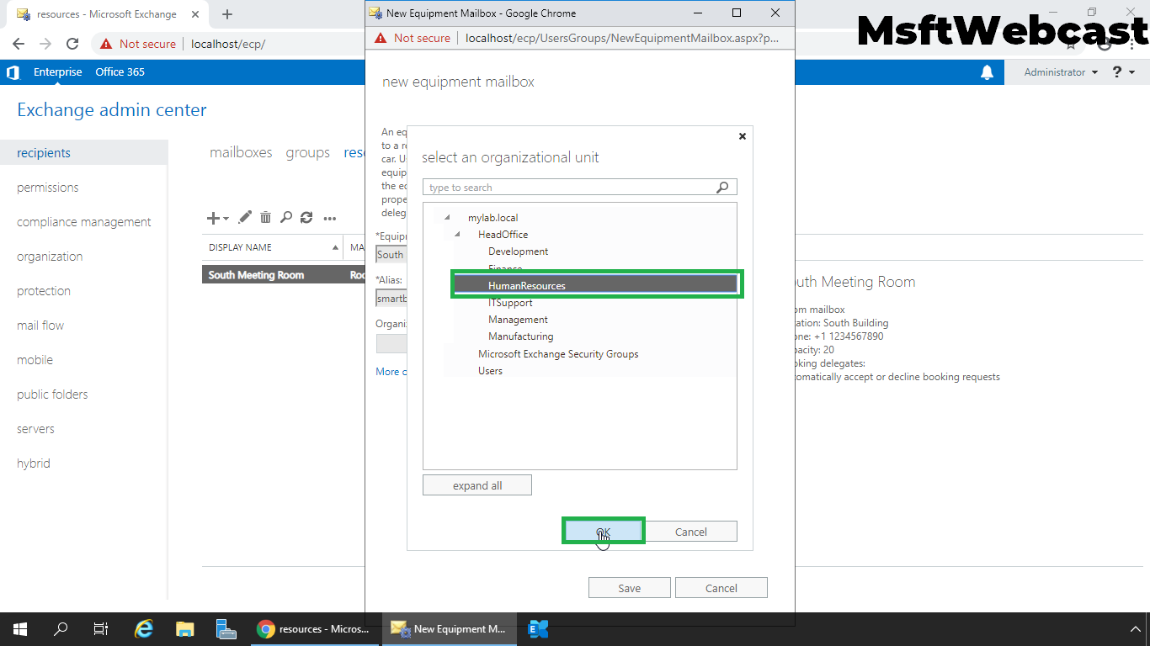Click the edit pencil icon in toolbar
Screen dimensions: 1150x646
pyautogui.click(x=245, y=218)
